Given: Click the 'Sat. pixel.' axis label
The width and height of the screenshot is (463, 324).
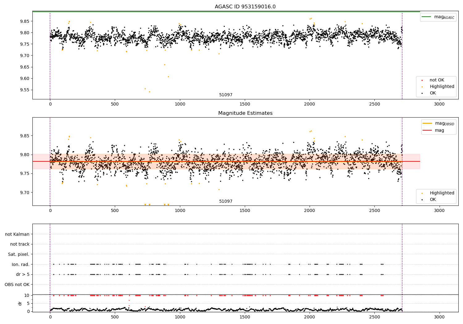Looking at the screenshot, I should pyautogui.click(x=19, y=254).
